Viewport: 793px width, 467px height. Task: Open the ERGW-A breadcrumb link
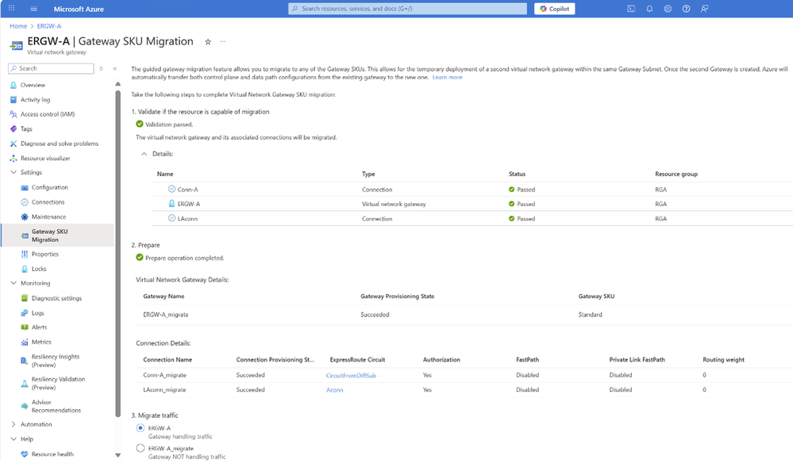(49, 26)
